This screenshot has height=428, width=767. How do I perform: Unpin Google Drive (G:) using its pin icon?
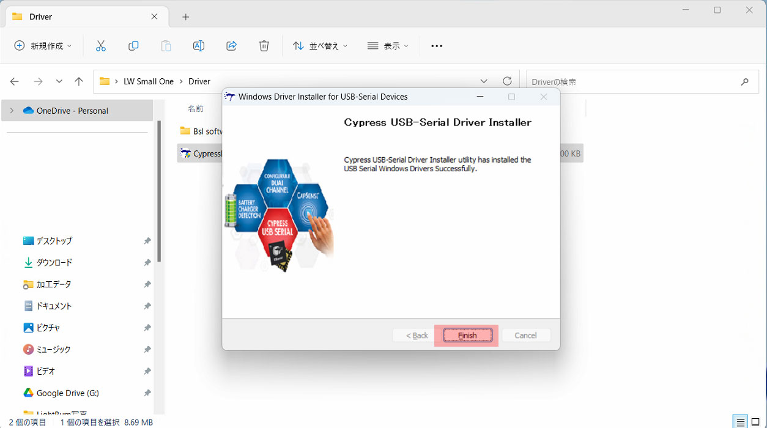(x=147, y=393)
